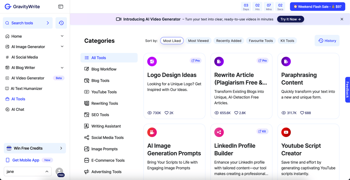Click the heart icon on Rewrite Article
The image size is (350, 180).
pos(236,113)
